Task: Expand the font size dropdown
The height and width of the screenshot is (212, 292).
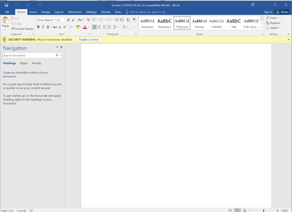Action: pyautogui.click(x=65, y=20)
